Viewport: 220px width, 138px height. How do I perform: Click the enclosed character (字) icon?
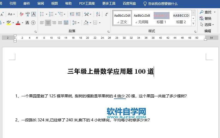coord(33,23)
